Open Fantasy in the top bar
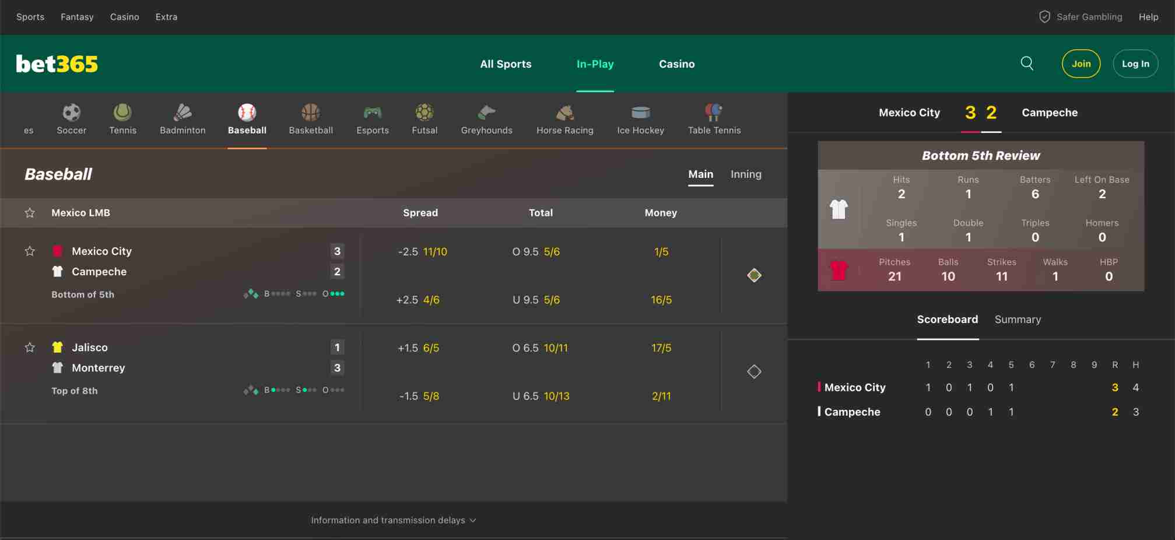Image resolution: width=1175 pixels, height=540 pixels. tap(77, 17)
